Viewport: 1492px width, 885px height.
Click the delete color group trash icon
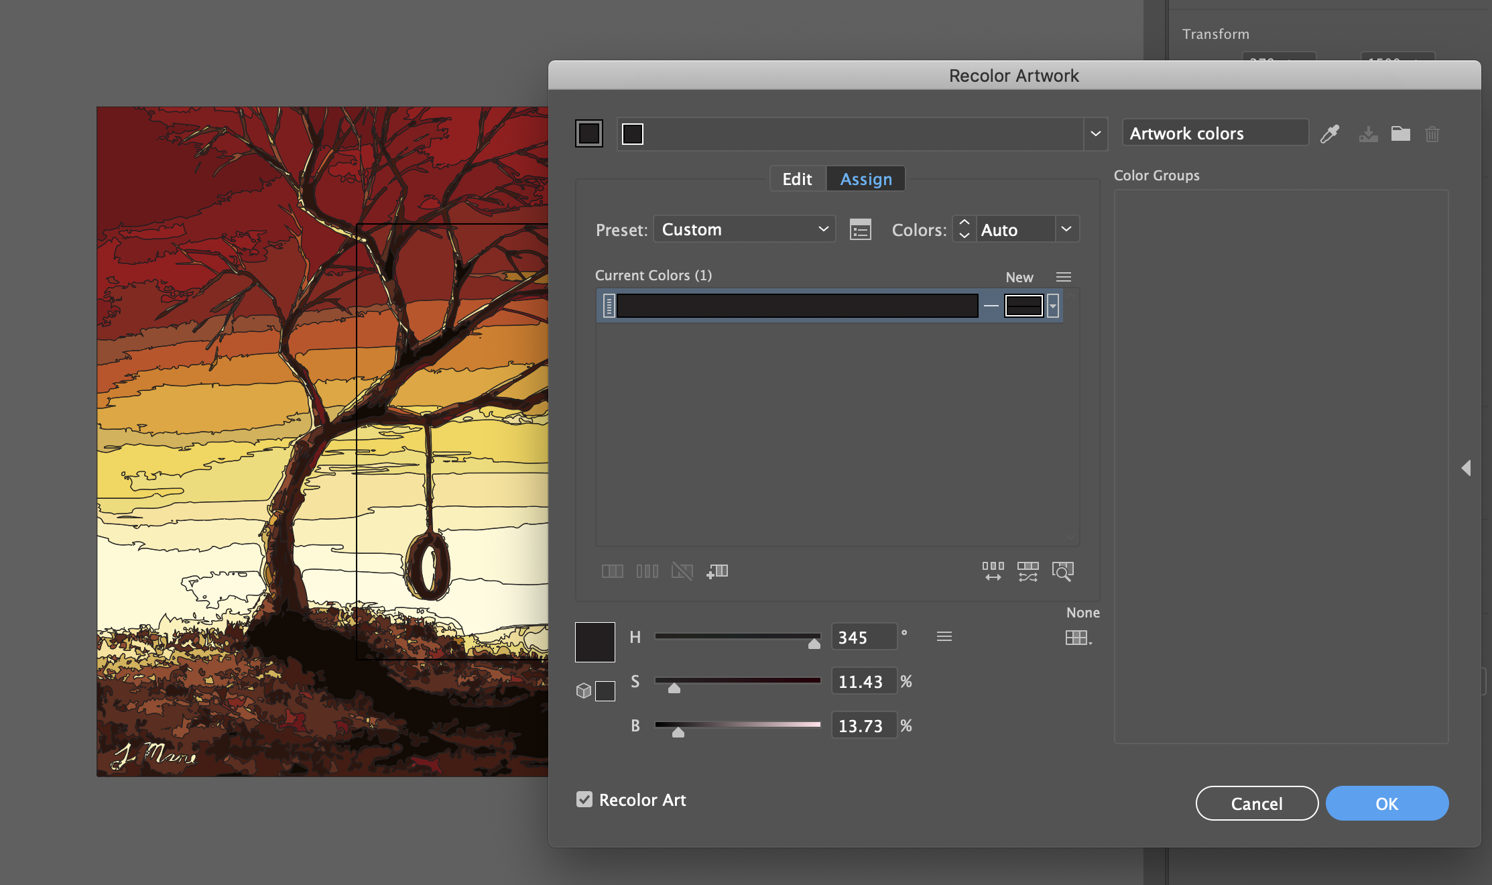pyautogui.click(x=1433, y=134)
